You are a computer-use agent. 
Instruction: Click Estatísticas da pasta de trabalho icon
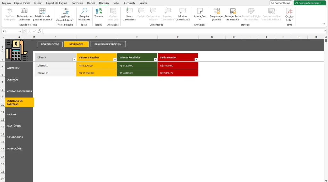[42, 14]
